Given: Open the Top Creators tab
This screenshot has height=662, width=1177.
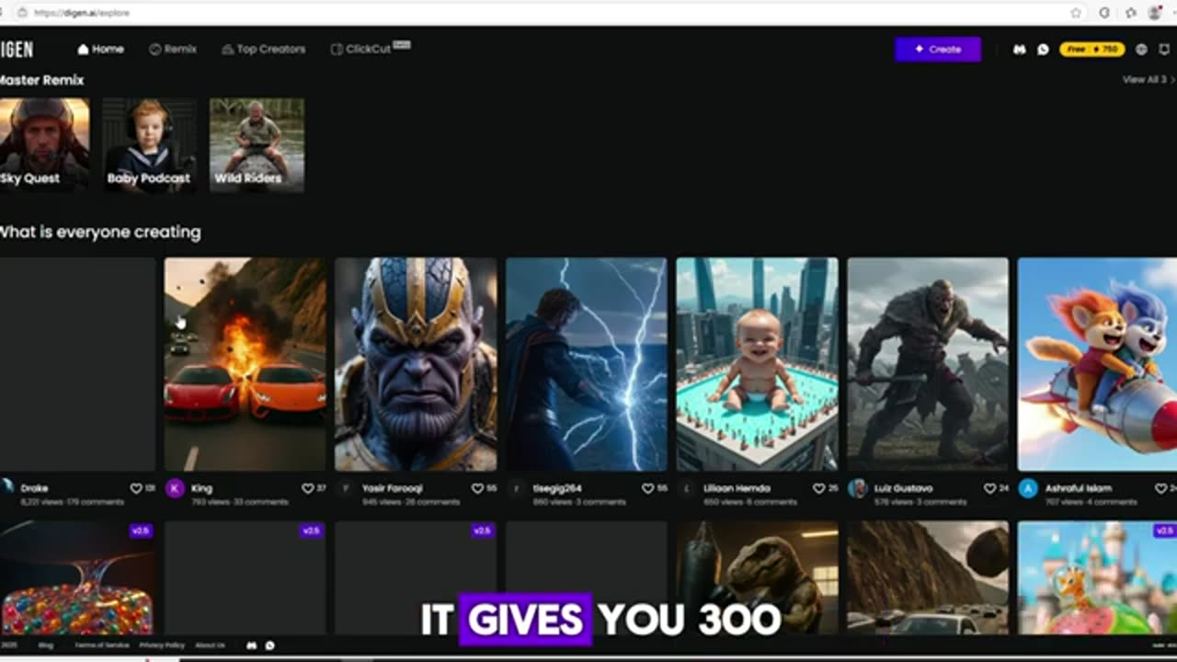Looking at the screenshot, I should click(x=264, y=49).
